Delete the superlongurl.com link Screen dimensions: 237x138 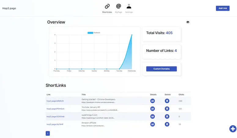167,117
